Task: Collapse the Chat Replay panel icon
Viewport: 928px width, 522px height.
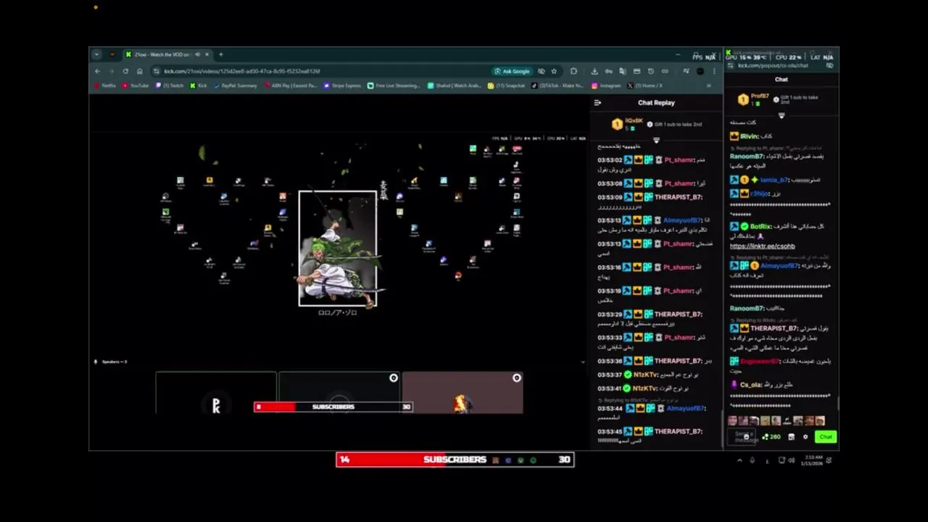Action: (x=597, y=102)
